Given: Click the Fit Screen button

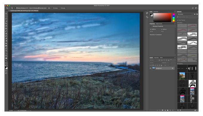Looking at the screenshot, I should pos(56,8).
